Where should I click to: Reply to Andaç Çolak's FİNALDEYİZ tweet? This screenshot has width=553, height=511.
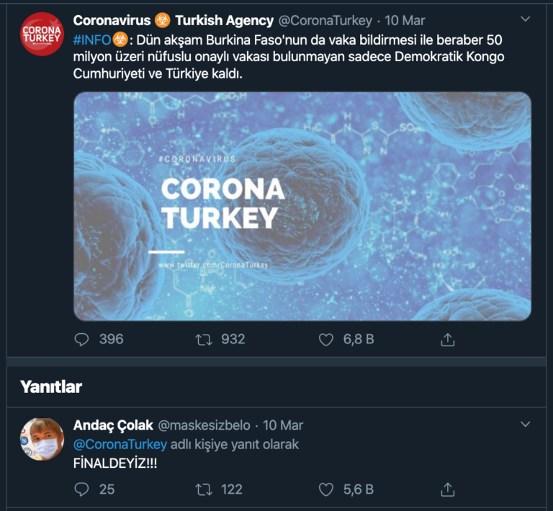click(81, 489)
